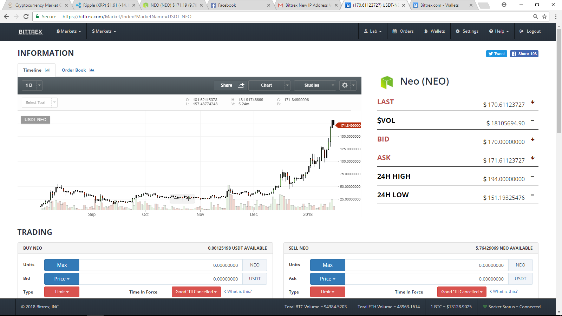This screenshot has width=562, height=316.
Task: Open Settings from navigation bar
Action: coord(467,31)
